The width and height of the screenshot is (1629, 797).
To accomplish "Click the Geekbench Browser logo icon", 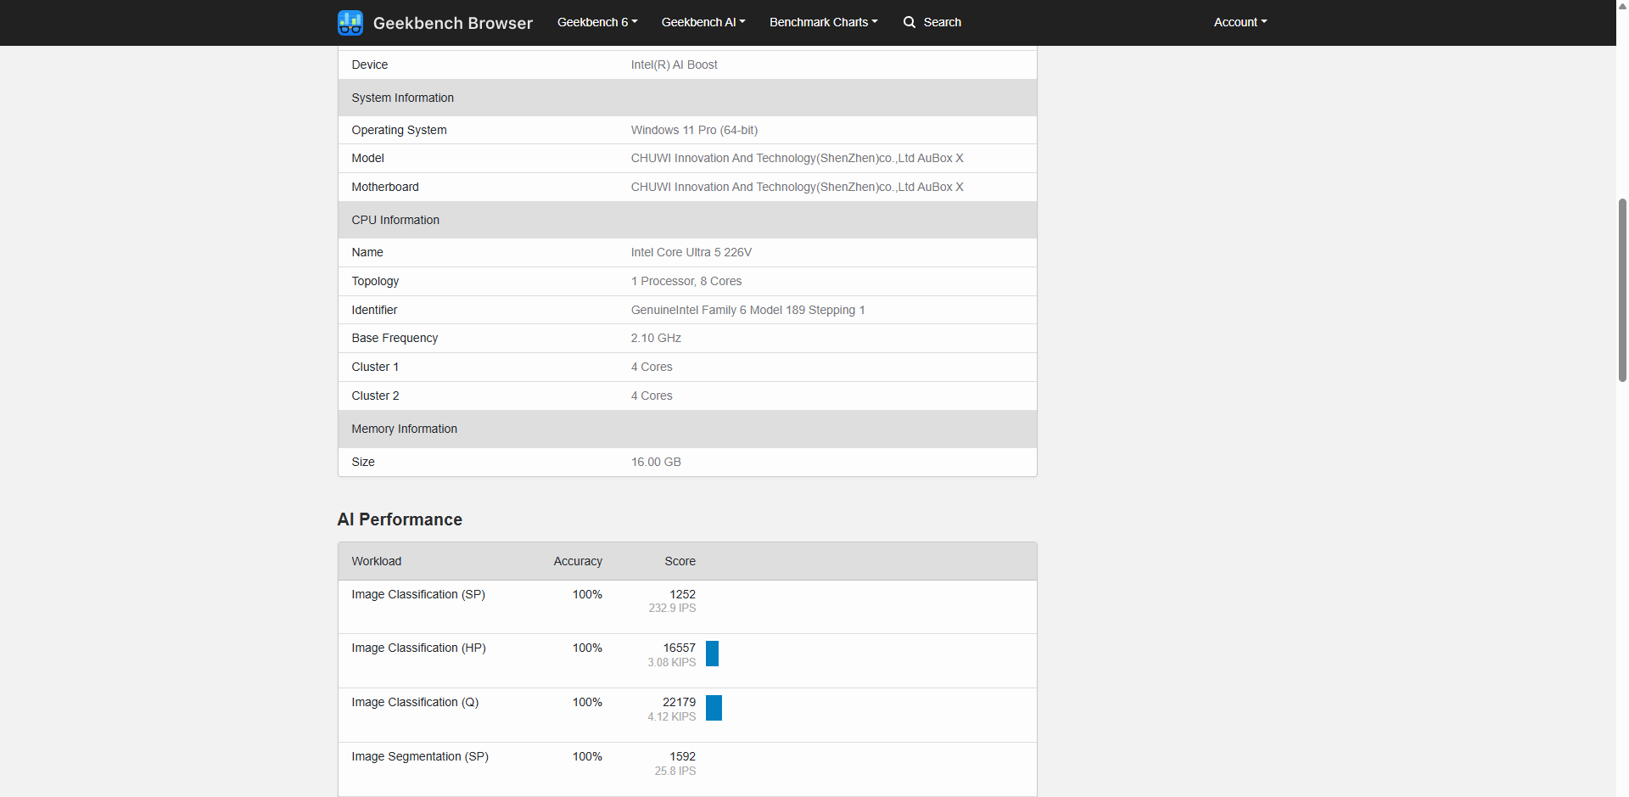I will (350, 23).
